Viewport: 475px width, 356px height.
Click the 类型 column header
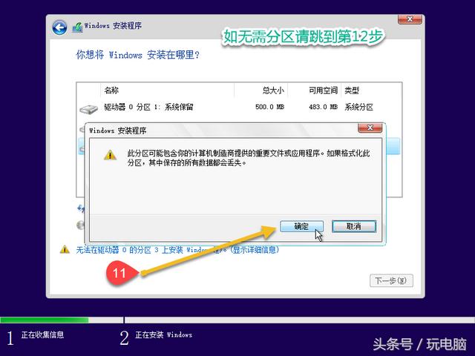tap(353, 90)
